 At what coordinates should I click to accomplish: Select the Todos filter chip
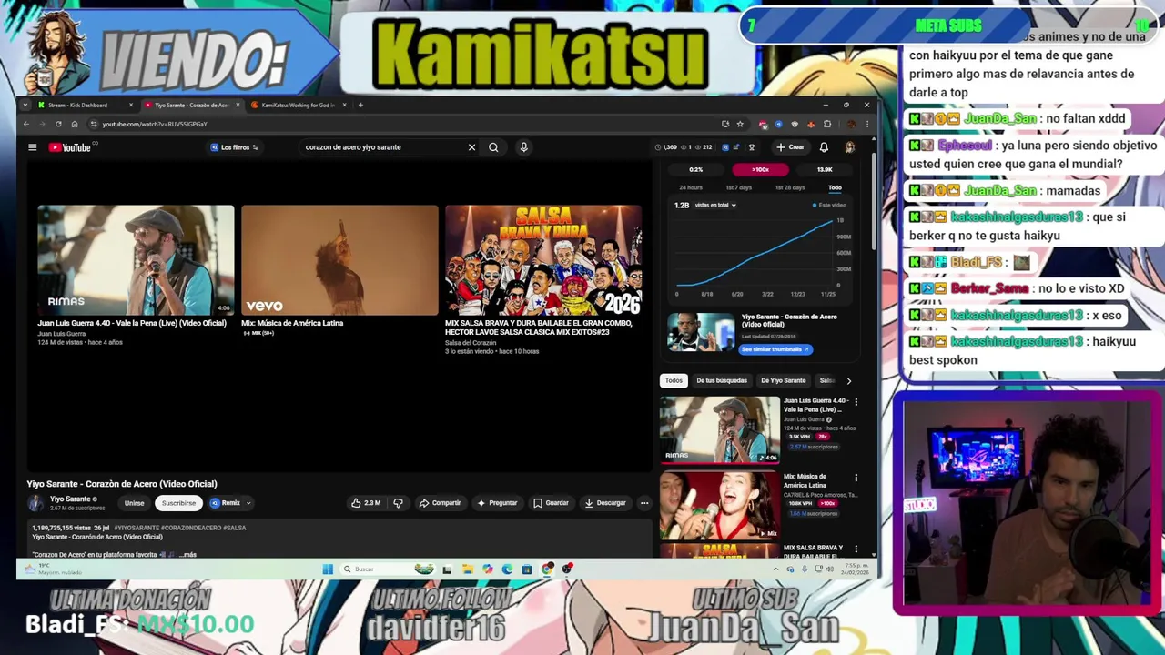674,380
